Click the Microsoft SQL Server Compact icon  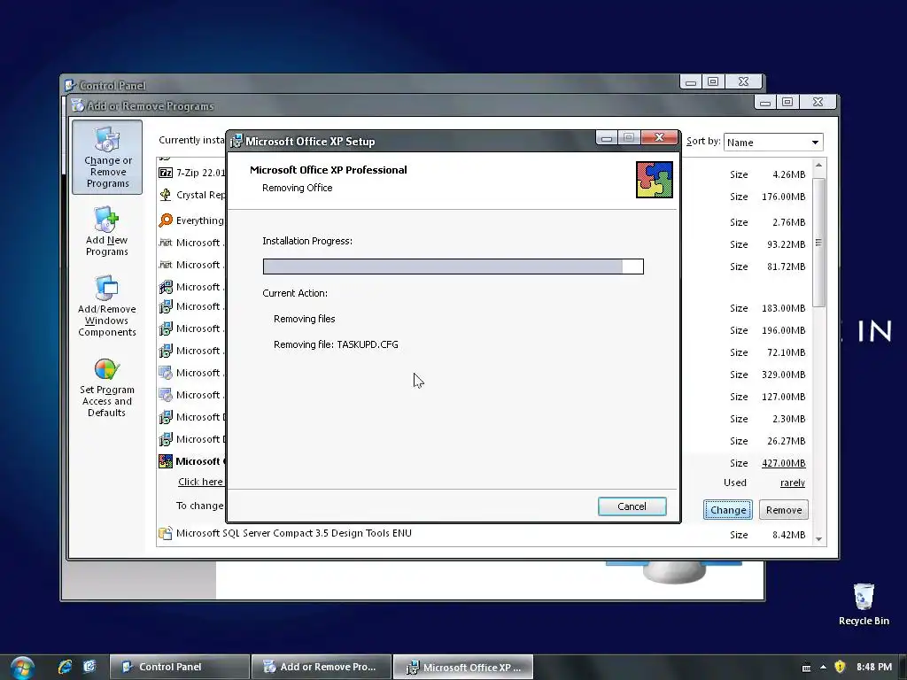pyautogui.click(x=166, y=532)
